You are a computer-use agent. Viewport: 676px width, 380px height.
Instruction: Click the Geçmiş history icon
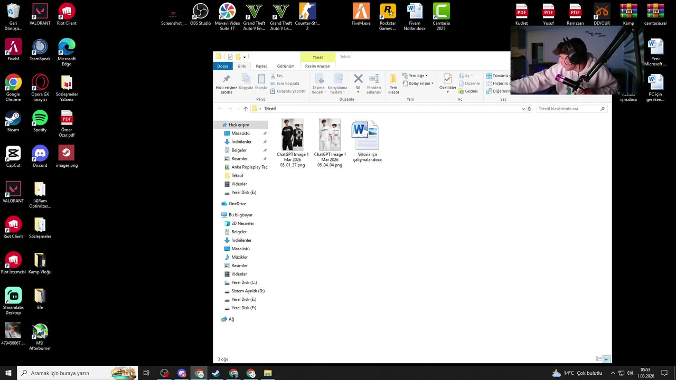pyautogui.click(x=468, y=91)
